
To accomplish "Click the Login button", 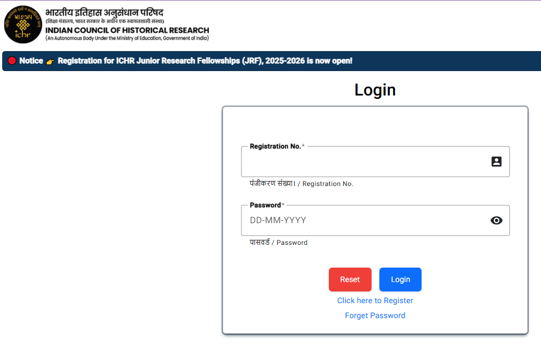I will point(400,279).
